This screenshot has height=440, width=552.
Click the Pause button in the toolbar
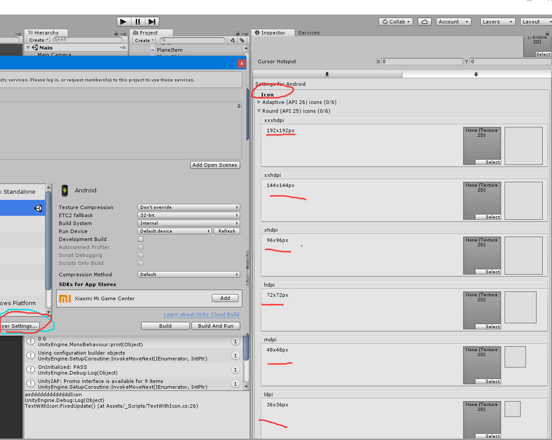tap(138, 21)
